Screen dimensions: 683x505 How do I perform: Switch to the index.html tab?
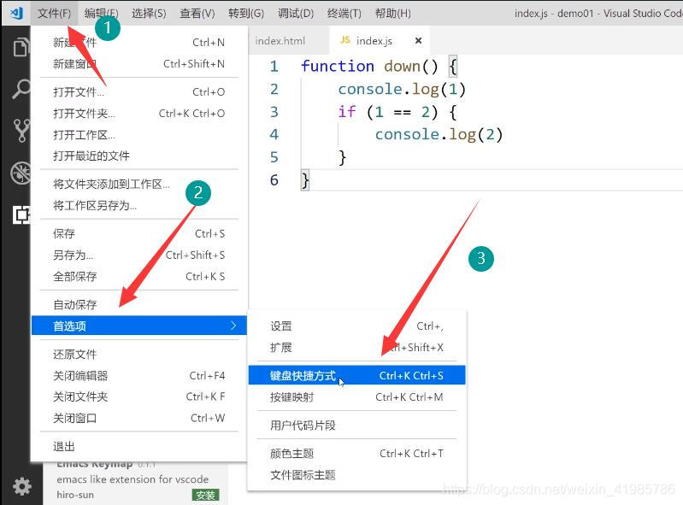point(280,41)
